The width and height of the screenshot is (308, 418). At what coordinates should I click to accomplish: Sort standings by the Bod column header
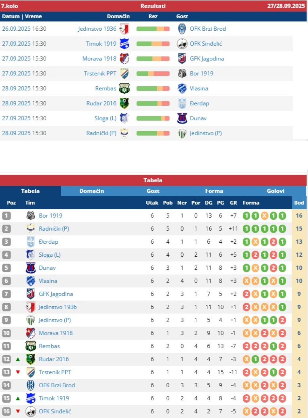click(x=299, y=203)
